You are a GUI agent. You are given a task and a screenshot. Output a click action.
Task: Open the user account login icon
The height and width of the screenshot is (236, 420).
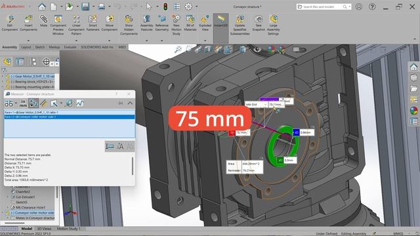359,7
